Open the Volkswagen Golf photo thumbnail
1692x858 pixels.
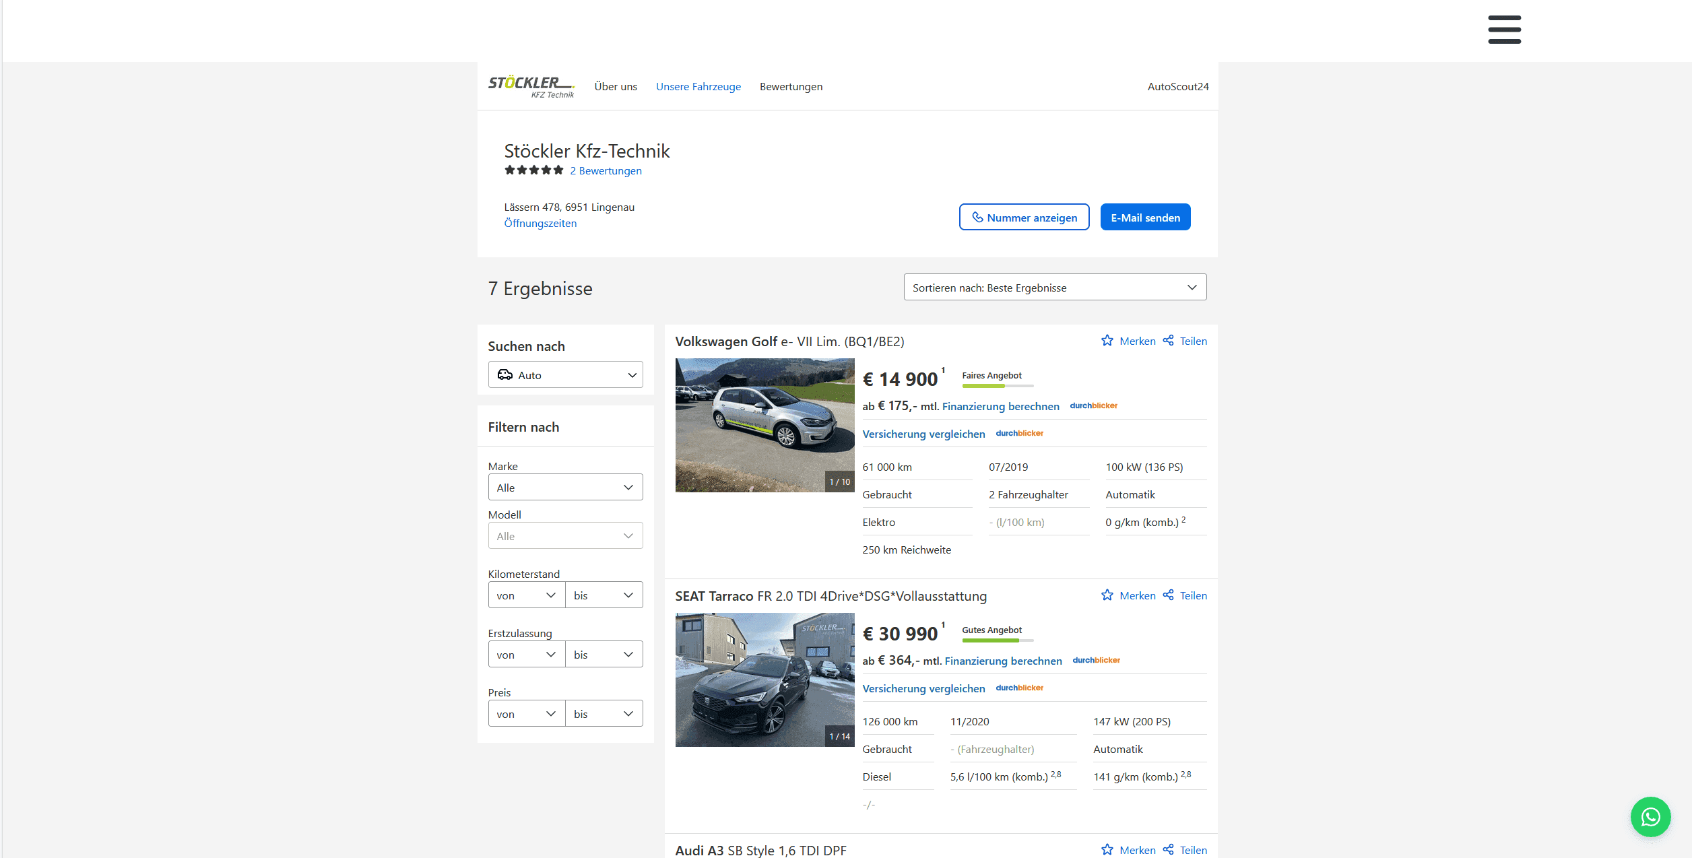pyautogui.click(x=764, y=425)
